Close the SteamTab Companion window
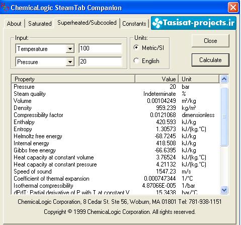The image size is (241, 225). 233,8
